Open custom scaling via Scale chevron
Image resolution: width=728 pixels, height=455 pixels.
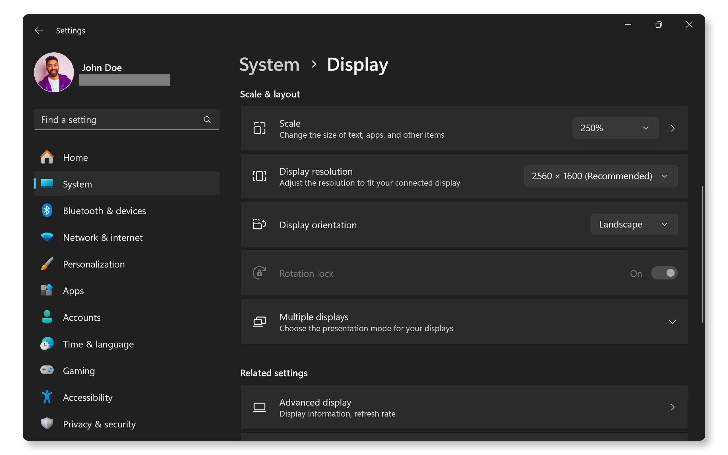(x=673, y=128)
